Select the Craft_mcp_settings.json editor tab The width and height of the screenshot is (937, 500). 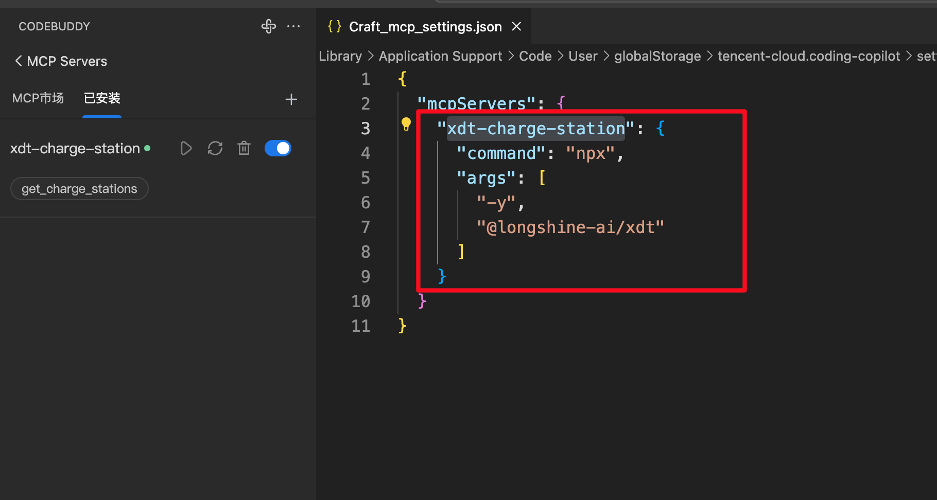coord(424,26)
